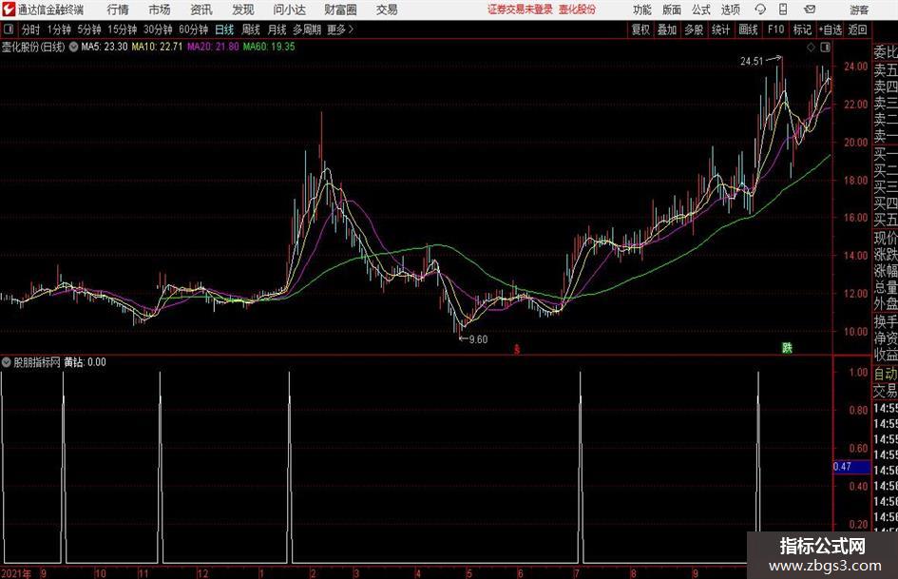Image resolution: width=898 pixels, height=579 pixels.
Task: Click the 24.51 high price label
Action: click(x=752, y=61)
